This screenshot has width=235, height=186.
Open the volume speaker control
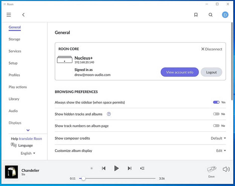click(226, 169)
